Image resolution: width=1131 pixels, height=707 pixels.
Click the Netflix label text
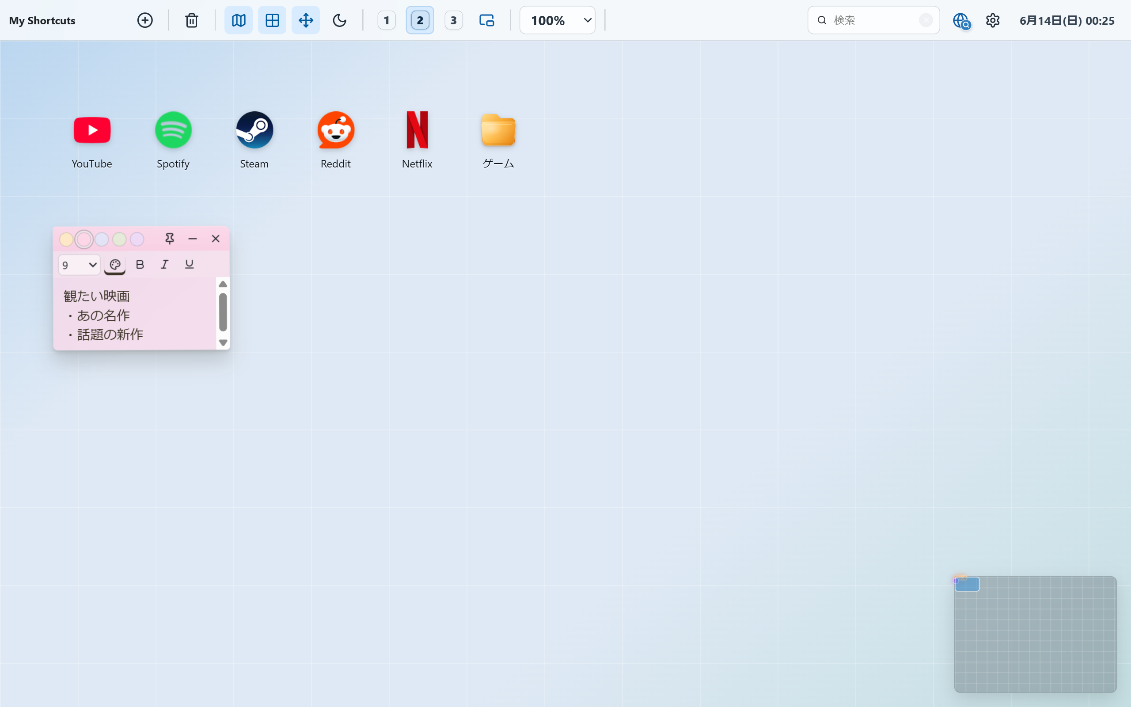[x=417, y=163]
